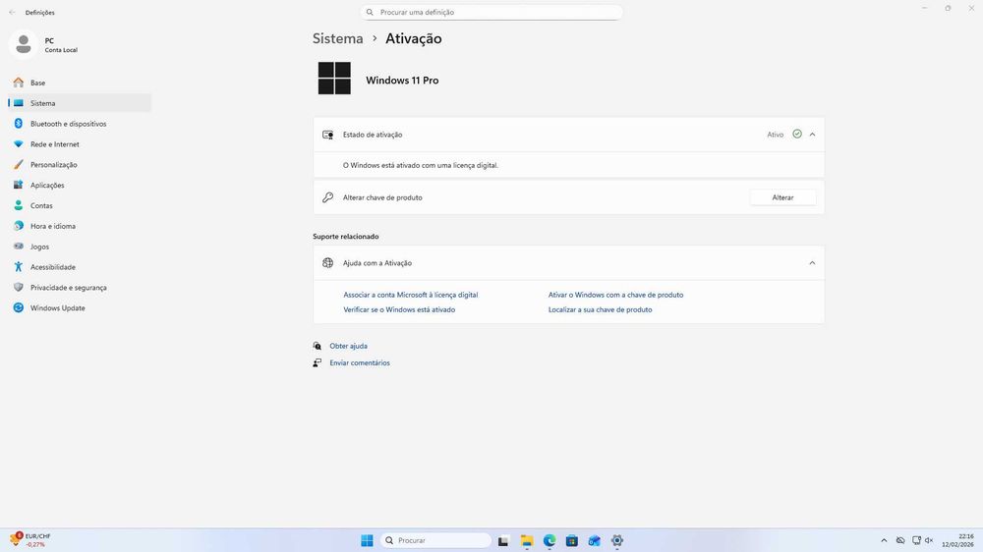The image size is (983, 552).
Task: Launch Microsoft Edge from taskbar
Action: (549, 540)
